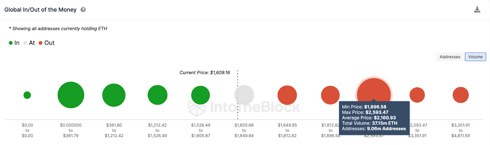Toggle the green In legend marker
Image resolution: width=490 pixels, height=145 pixels.
[11, 43]
